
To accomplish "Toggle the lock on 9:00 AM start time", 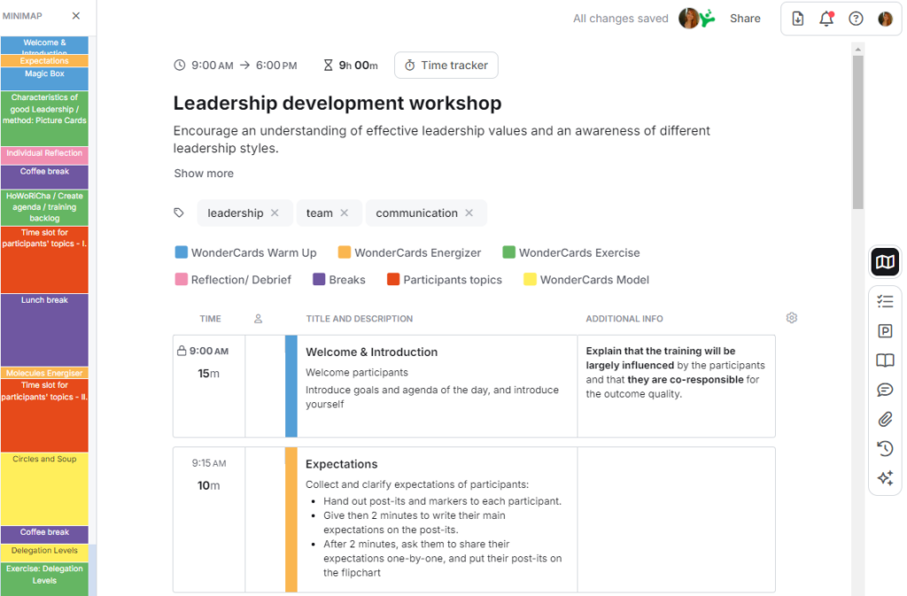I will coord(182,352).
